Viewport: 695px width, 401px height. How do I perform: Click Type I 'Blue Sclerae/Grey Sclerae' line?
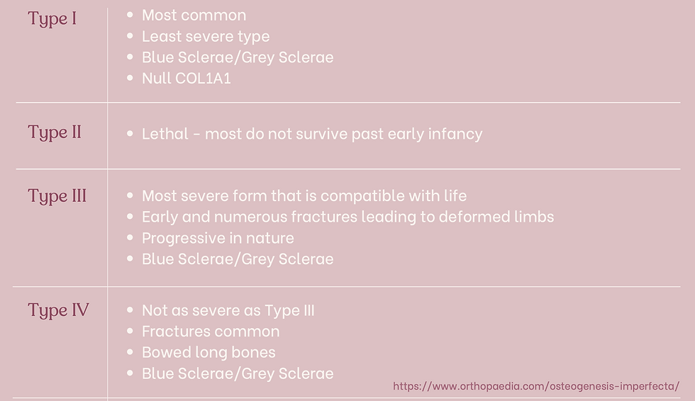coord(238,57)
